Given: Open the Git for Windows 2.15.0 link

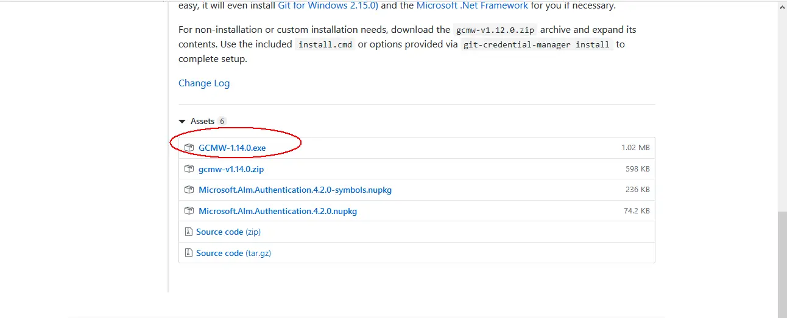Looking at the screenshot, I should [x=328, y=5].
